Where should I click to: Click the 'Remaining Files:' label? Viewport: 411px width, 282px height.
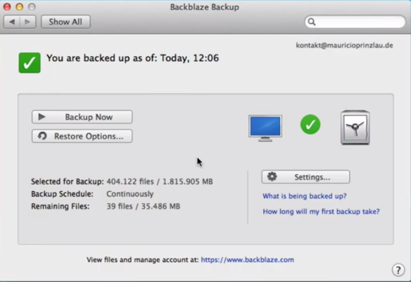(x=60, y=206)
